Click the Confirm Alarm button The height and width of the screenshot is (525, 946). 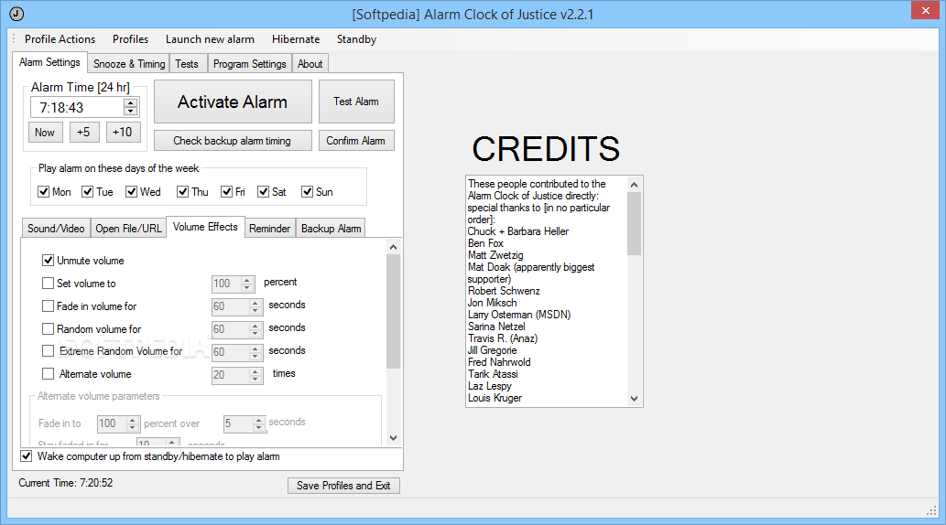[356, 141]
